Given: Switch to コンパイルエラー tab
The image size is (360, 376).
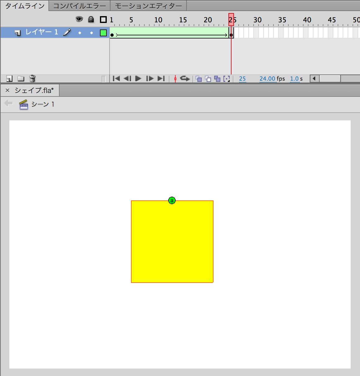Looking at the screenshot, I should pos(79,6).
